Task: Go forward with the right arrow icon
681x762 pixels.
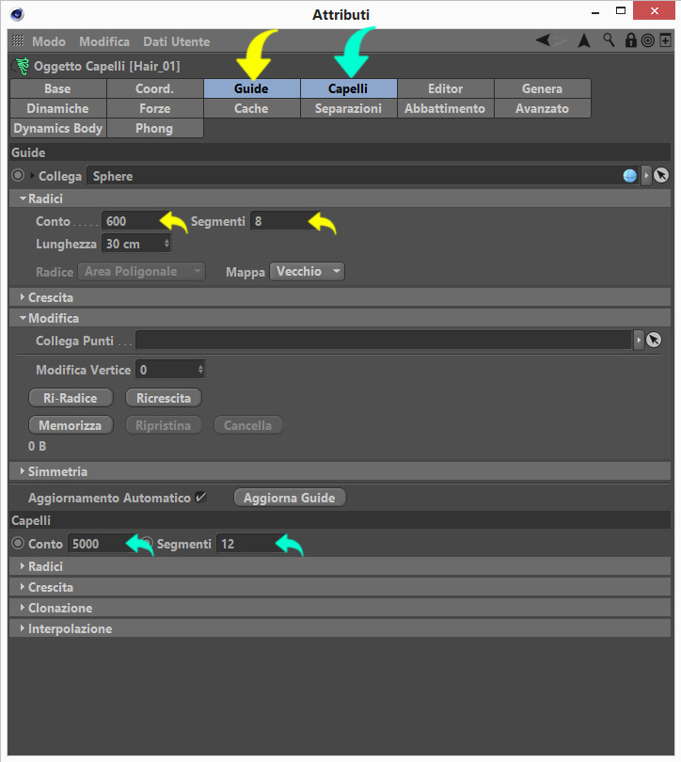Action: point(560,40)
